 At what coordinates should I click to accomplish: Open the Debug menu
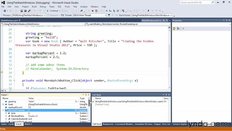(x=43, y=7)
